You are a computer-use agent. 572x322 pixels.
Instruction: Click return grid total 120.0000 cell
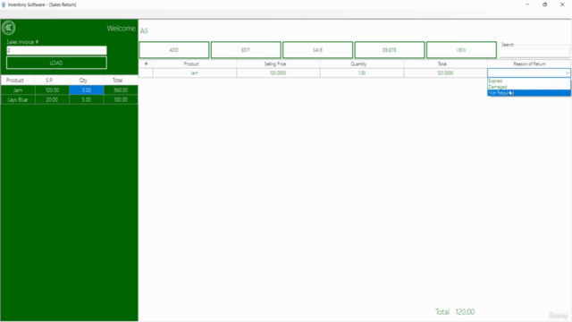pyautogui.click(x=445, y=73)
